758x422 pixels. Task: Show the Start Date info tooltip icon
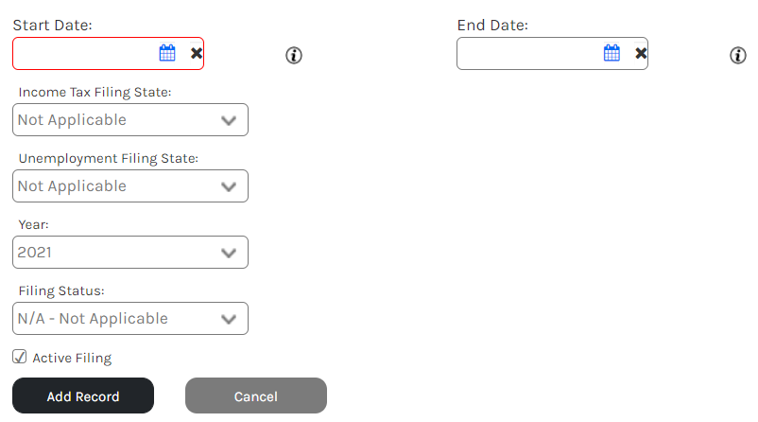pyautogui.click(x=293, y=55)
